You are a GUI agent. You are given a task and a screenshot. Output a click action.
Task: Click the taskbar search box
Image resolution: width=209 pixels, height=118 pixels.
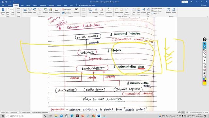[24, 116]
